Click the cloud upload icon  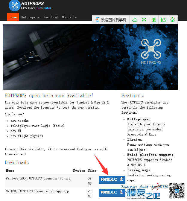click(134, 20)
